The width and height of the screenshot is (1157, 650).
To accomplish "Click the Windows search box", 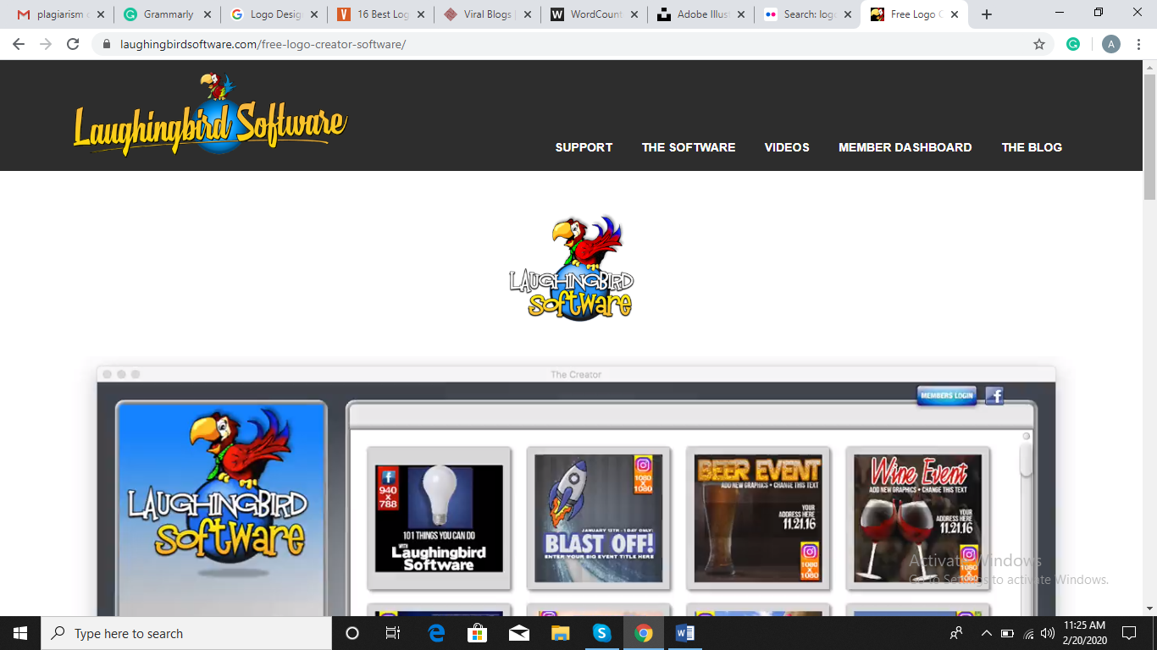I will pyautogui.click(x=186, y=633).
